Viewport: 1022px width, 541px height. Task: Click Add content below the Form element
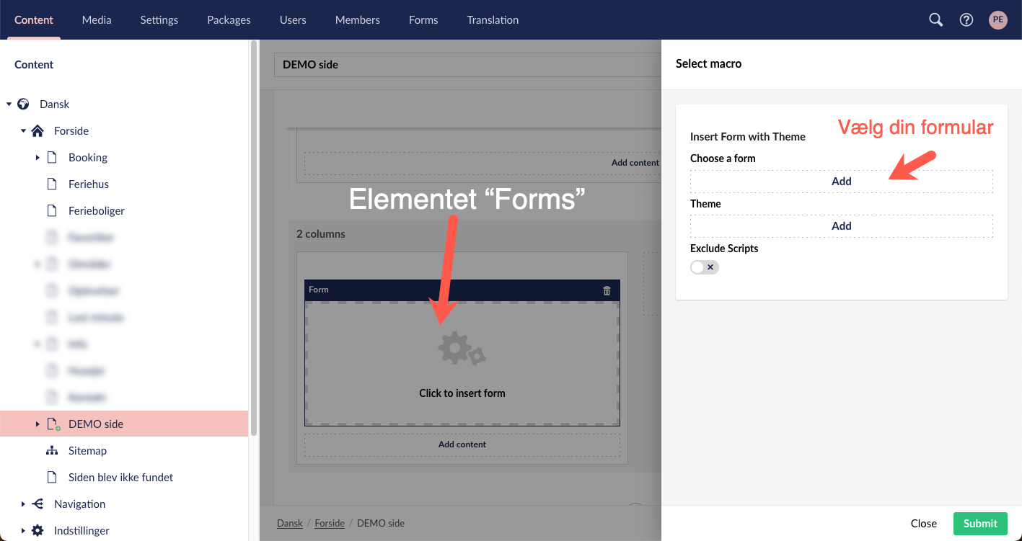(462, 444)
